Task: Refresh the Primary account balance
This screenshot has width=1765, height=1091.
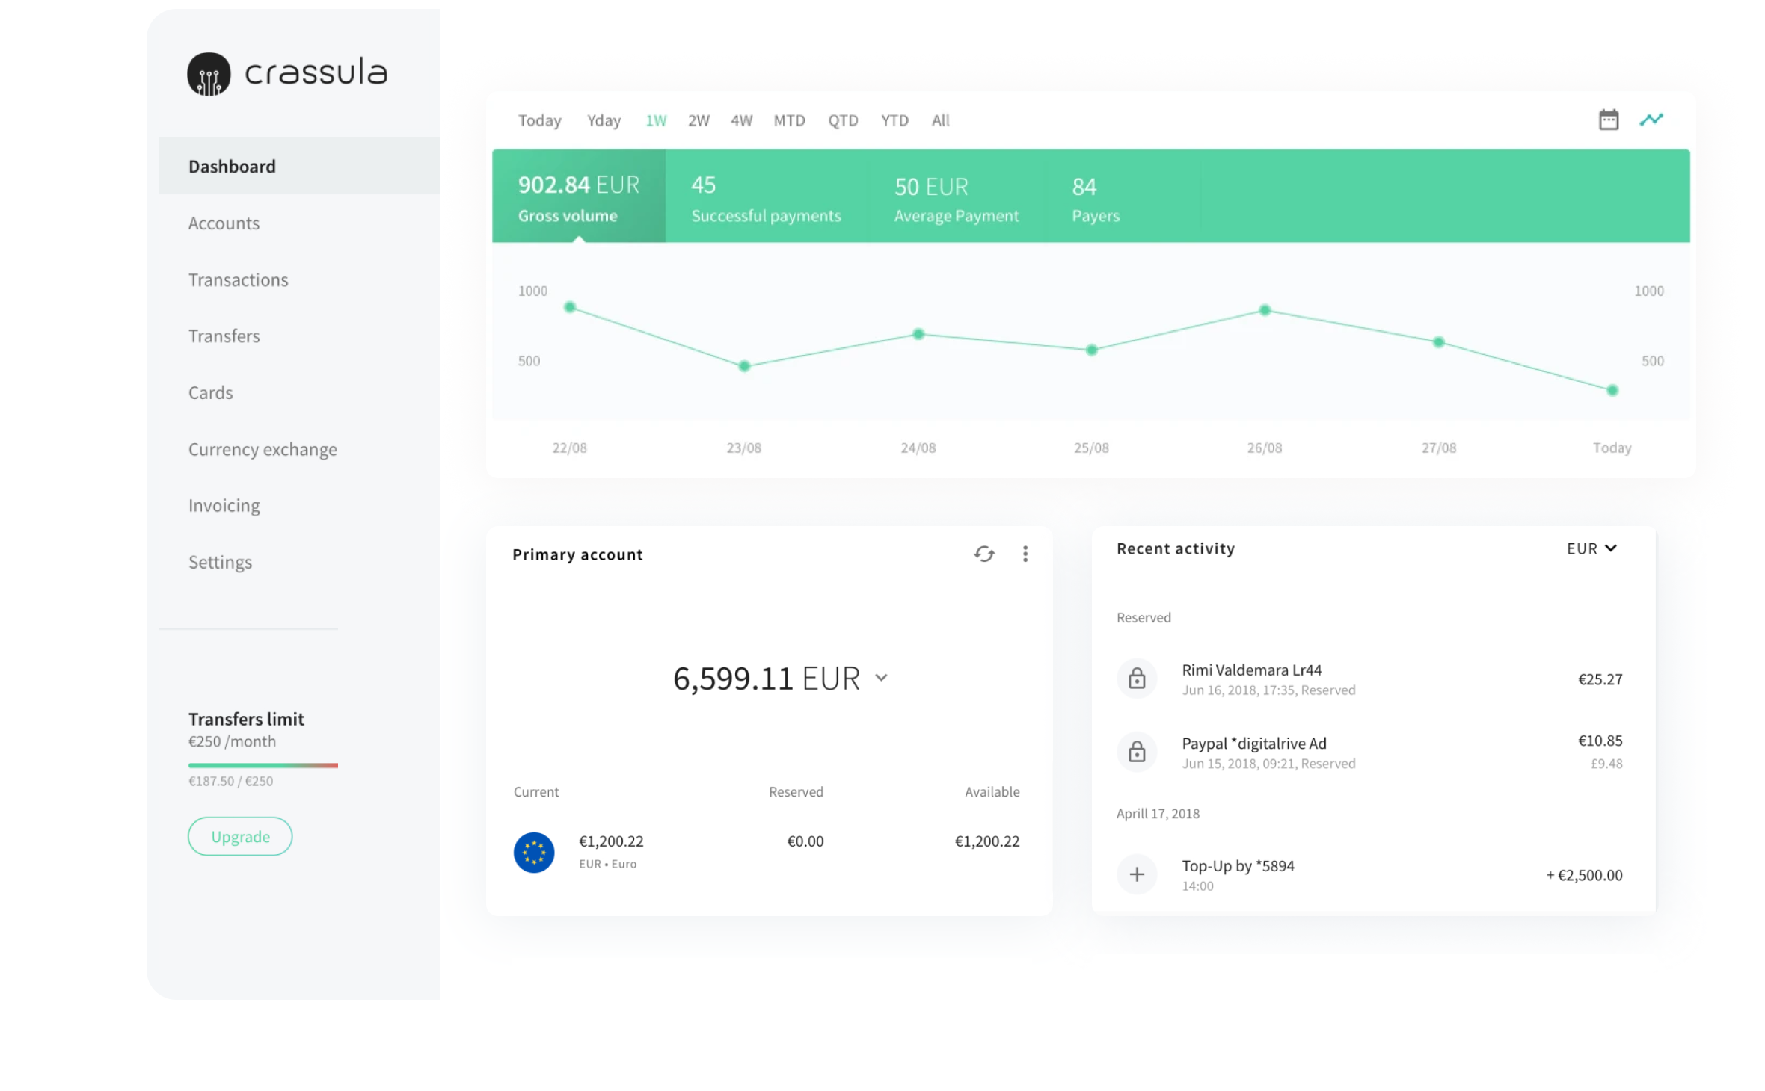Action: (984, 554)
